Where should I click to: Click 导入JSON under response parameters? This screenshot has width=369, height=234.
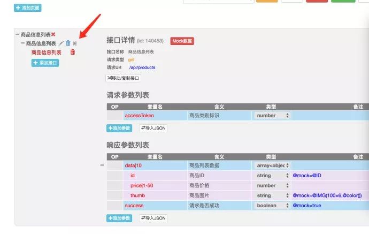(153, 218)
